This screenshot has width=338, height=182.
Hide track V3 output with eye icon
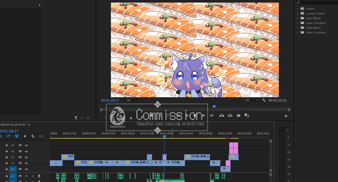coord(26,157)
